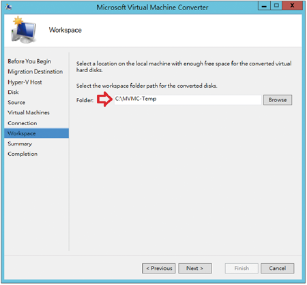Viewport: 307px width, 285px height.
Task: Click the app icon in the title bar
Action: [x=9, y=7]
